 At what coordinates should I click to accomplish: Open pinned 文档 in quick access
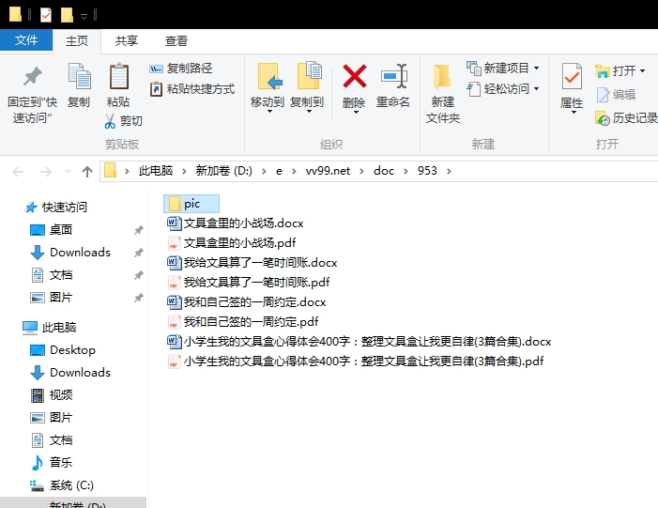[x=52, y=275]
